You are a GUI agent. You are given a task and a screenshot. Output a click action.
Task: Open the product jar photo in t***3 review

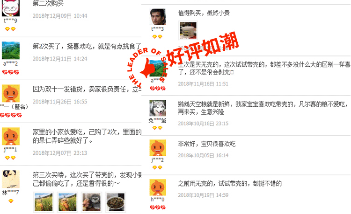(x=188, y=31)
